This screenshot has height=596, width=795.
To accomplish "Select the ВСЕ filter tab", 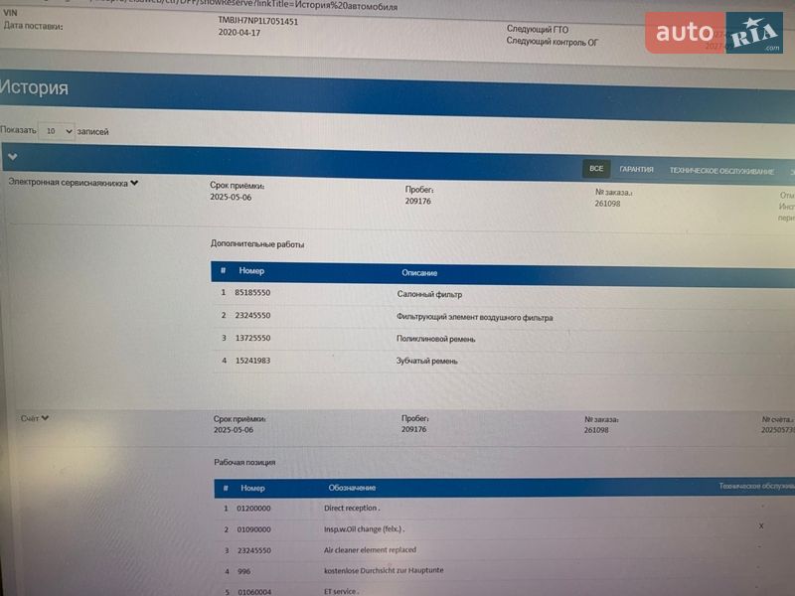I will tap(595, 170).
